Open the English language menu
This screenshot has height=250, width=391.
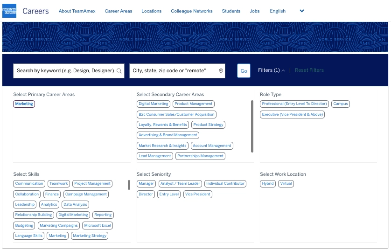[278, 11]
